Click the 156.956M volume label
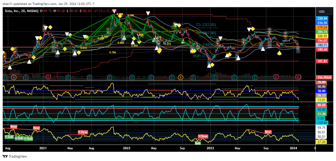This screenshot has width=336, height=161. pos(322,77)
